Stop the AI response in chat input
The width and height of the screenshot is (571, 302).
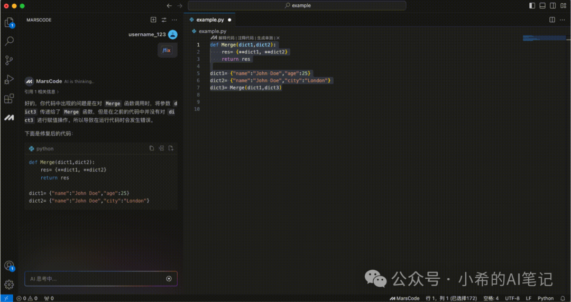169,279
